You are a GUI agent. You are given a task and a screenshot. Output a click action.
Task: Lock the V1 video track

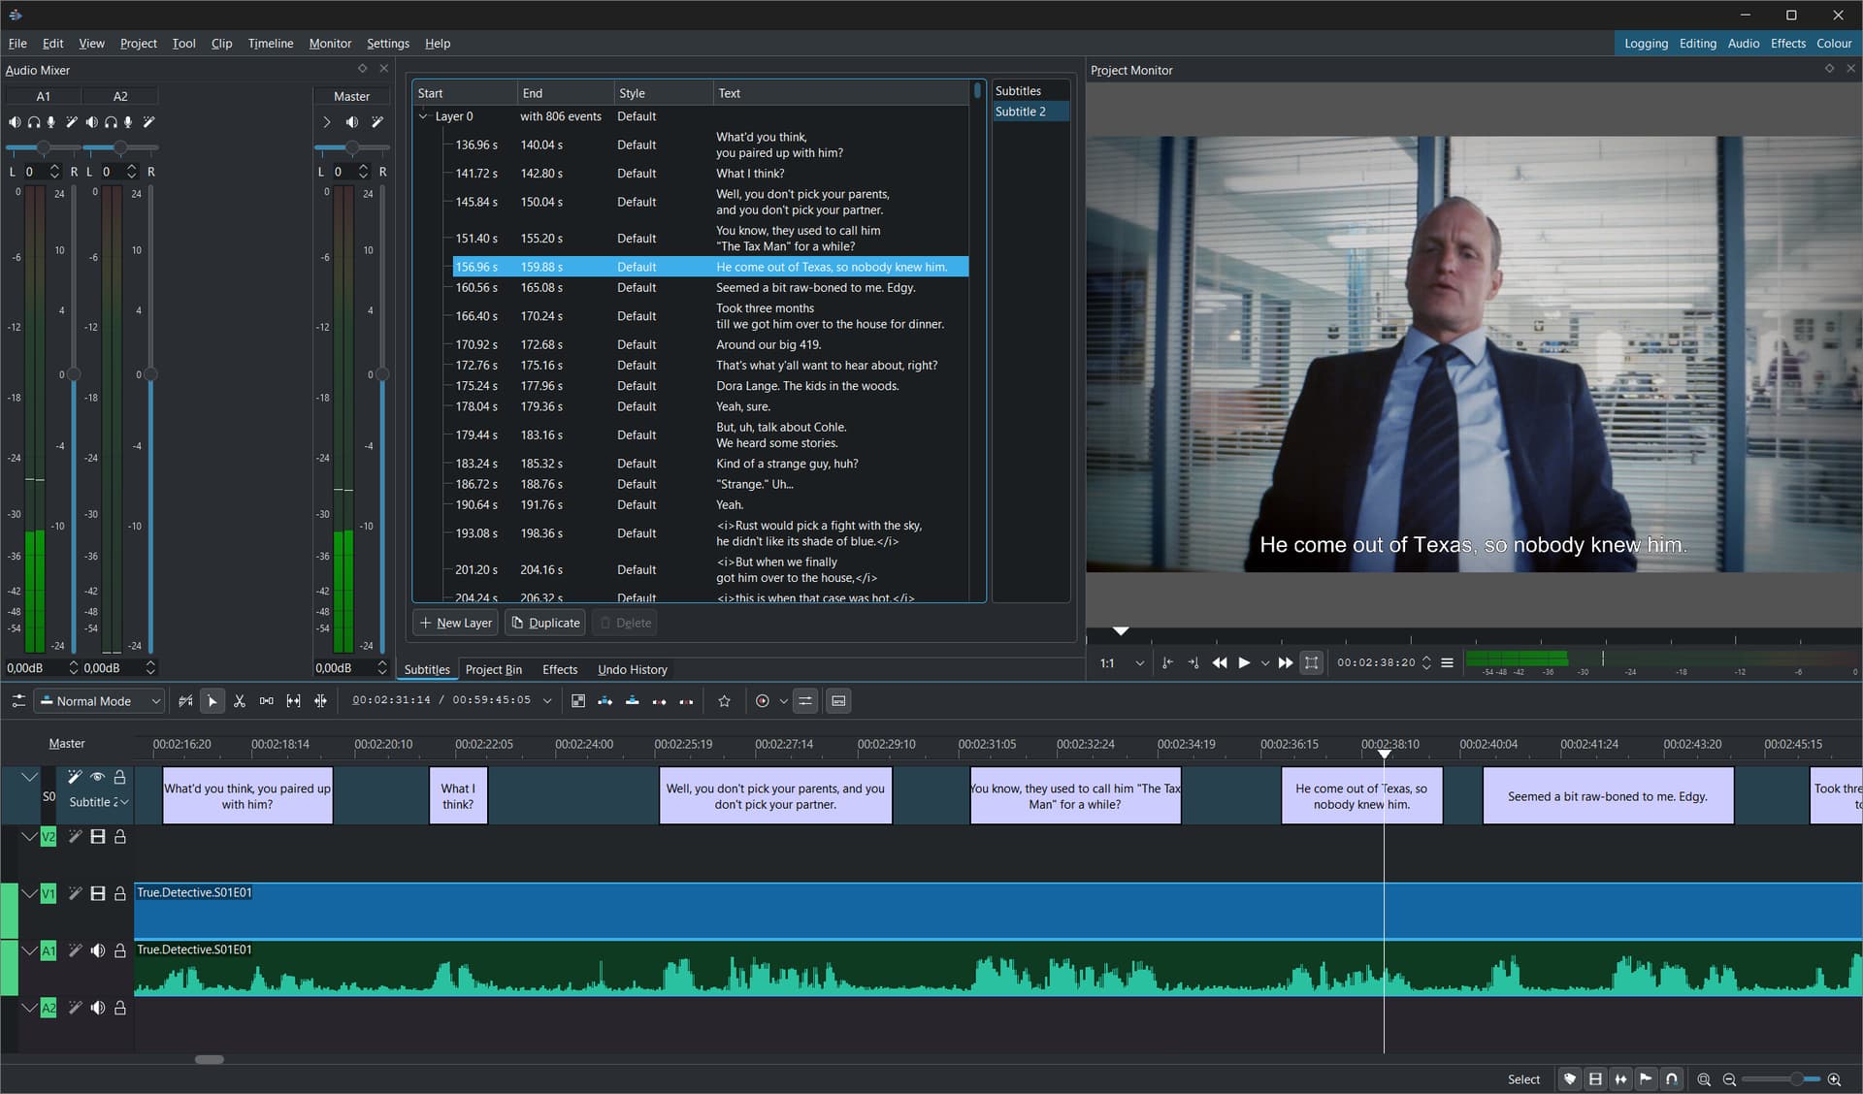click(x=120, y=894)
